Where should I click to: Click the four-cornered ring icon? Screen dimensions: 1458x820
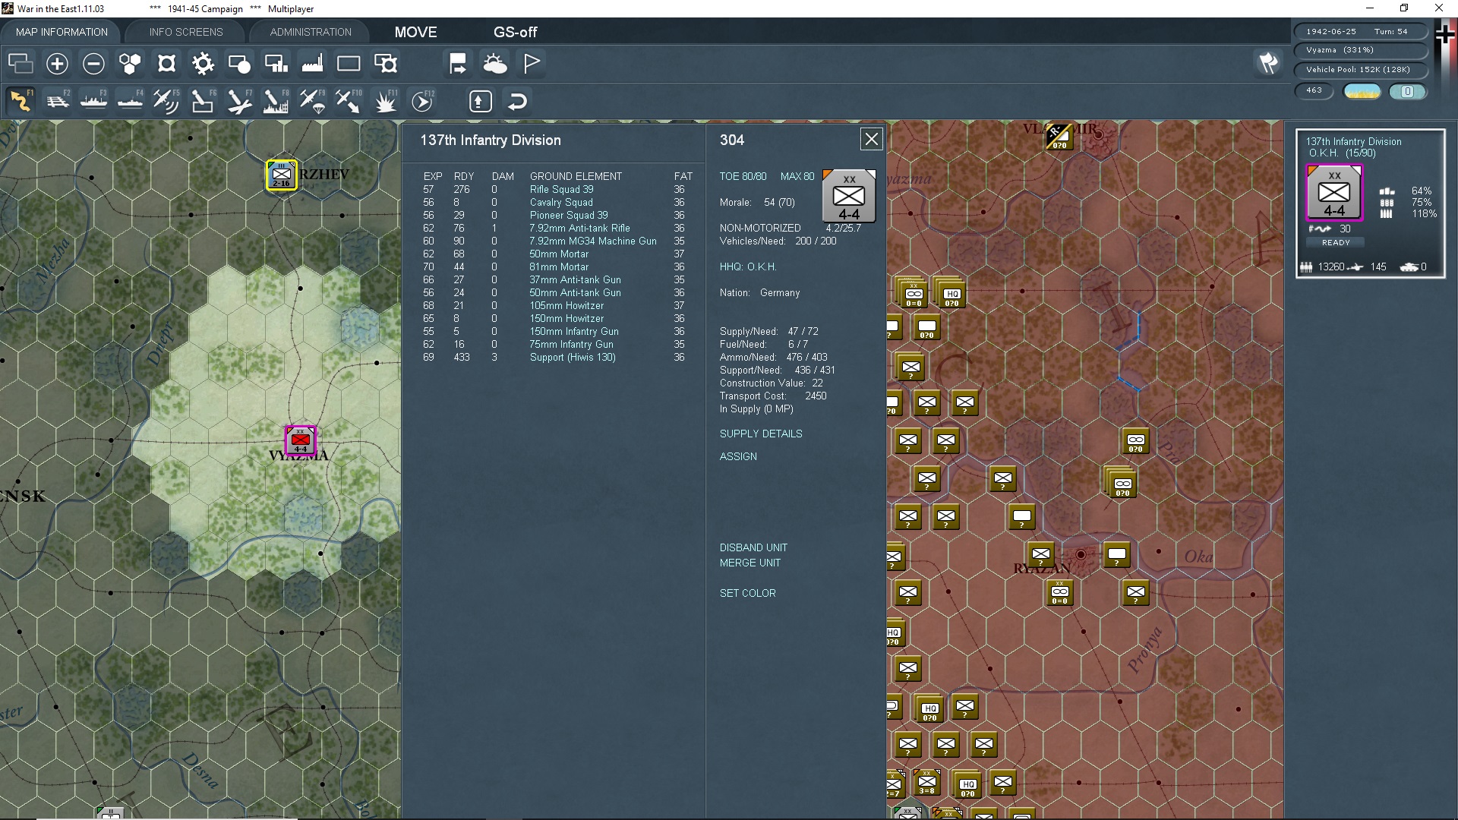[166, 63]
